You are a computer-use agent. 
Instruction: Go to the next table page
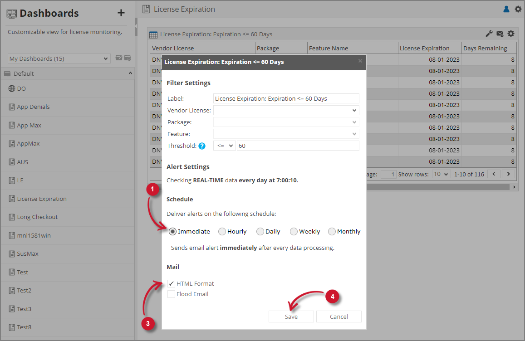(x=509, y=174)
